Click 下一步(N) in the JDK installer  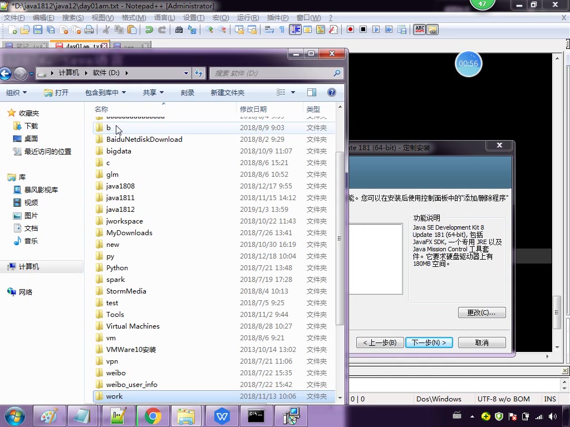429,342
